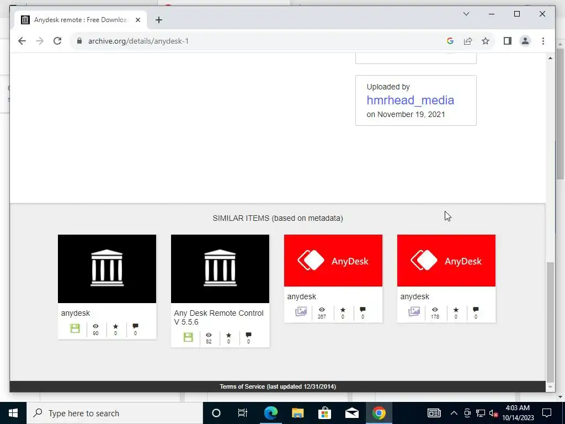Open File Explorer from the taskbar
565x424 pixels.
pyautogui.click(x=297, y=413)
